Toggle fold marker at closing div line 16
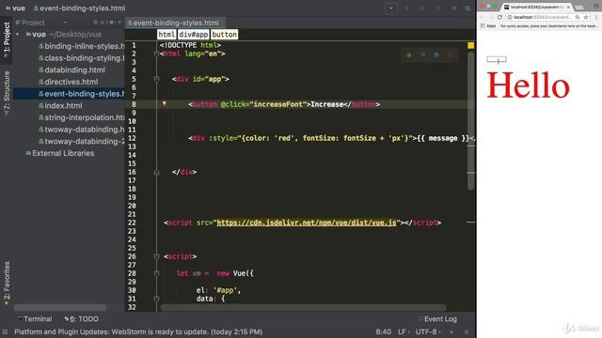This screenshot has height=338, width=602. 156,173
